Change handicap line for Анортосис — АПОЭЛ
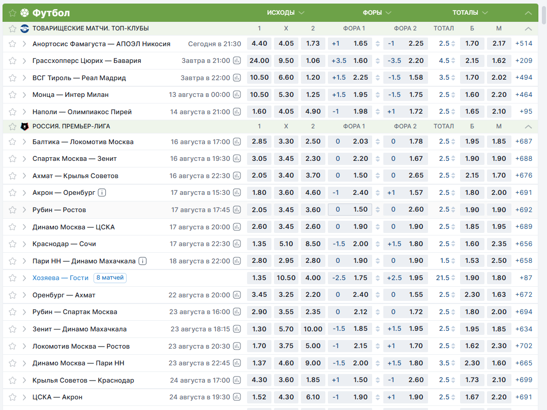 [377, 44]
